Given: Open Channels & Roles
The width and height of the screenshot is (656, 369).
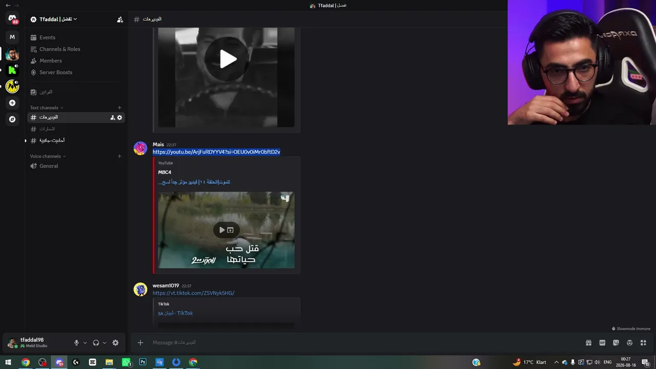Looking at the screenshot, I should 77,49.
